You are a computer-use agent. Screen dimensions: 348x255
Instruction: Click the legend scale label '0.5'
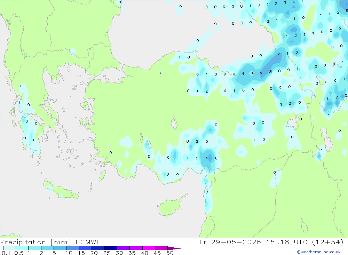(x=19, y=253)
